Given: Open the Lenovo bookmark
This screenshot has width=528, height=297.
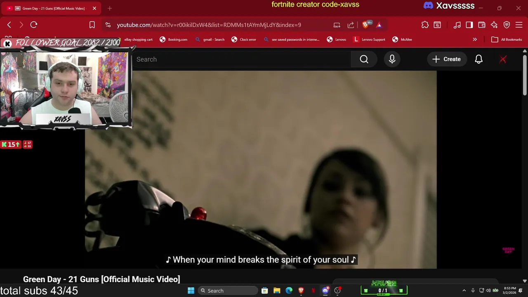Looking at the screenshot, I should tap(337, 40).
